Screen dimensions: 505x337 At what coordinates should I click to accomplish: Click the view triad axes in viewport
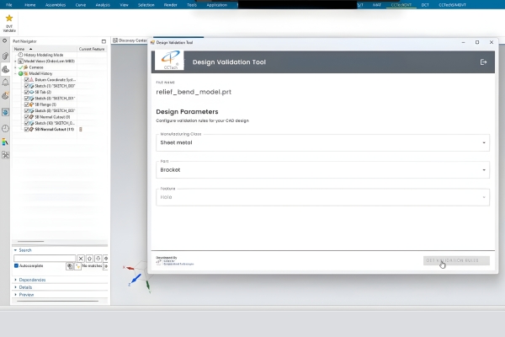[x=137, y=277]
